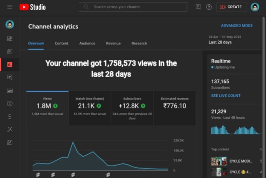
Task: Open channel avatar in left sidebar
Action: coord(10,24)
